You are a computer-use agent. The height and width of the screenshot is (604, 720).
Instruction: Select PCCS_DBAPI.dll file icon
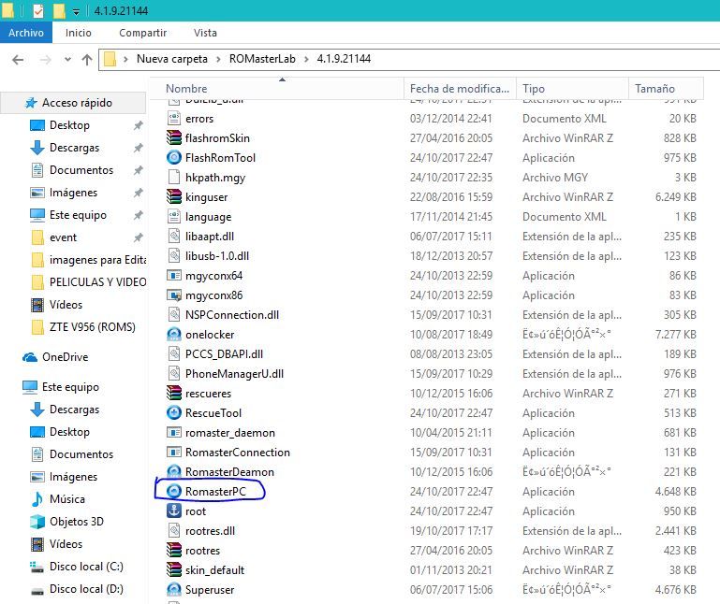[173, 354]
